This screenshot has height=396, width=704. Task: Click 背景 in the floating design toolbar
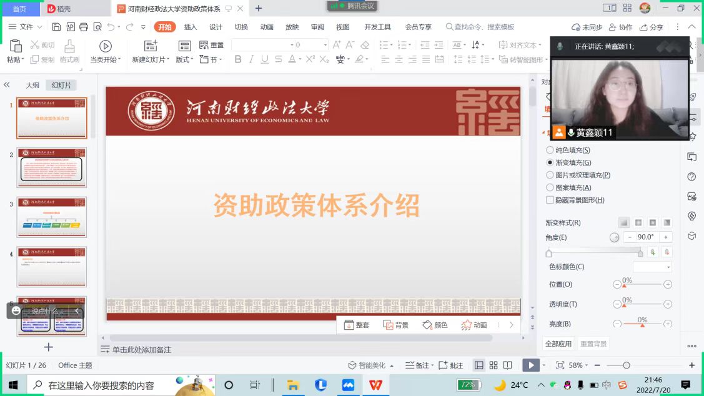coord(396,325)
